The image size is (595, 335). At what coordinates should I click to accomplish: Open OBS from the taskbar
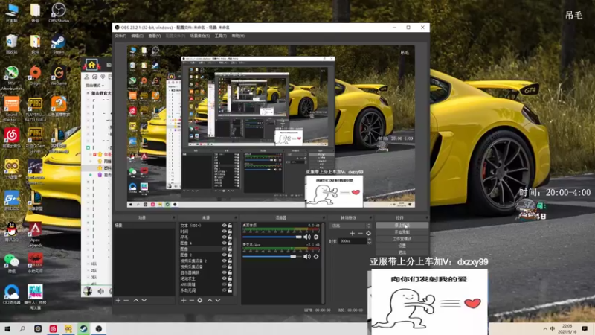[99, 328]
